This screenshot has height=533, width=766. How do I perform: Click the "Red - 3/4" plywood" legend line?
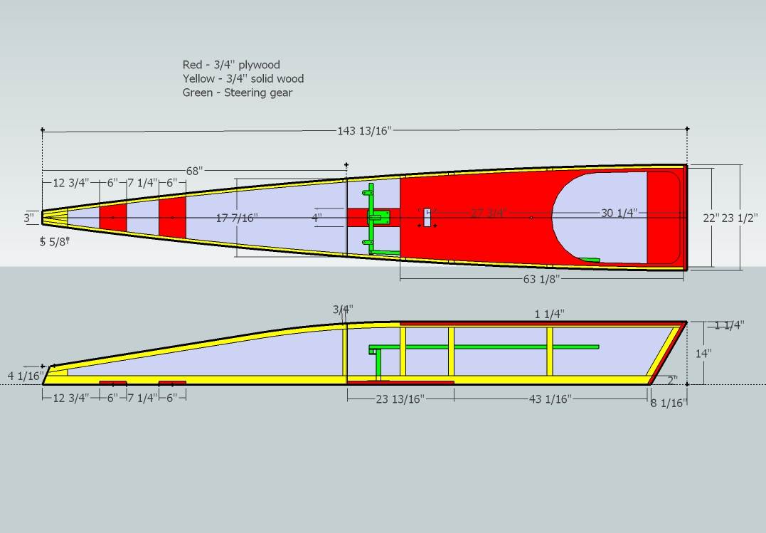(x=231, y=65)
